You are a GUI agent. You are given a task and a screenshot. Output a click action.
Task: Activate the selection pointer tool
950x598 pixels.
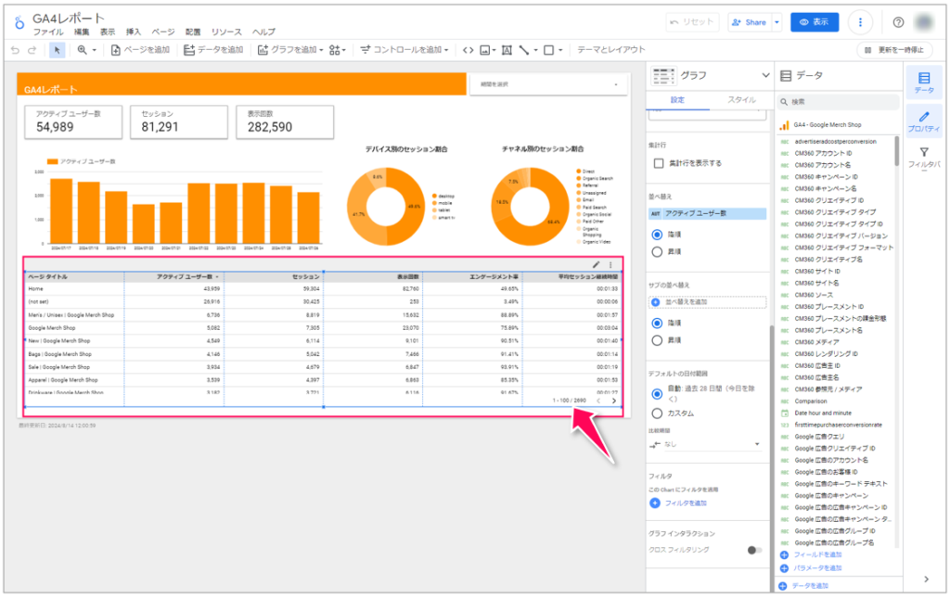57,50
